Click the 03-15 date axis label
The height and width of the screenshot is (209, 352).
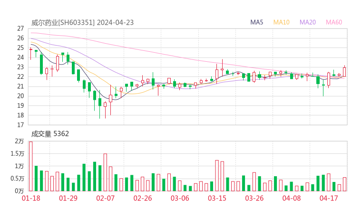tap(217, 198)
